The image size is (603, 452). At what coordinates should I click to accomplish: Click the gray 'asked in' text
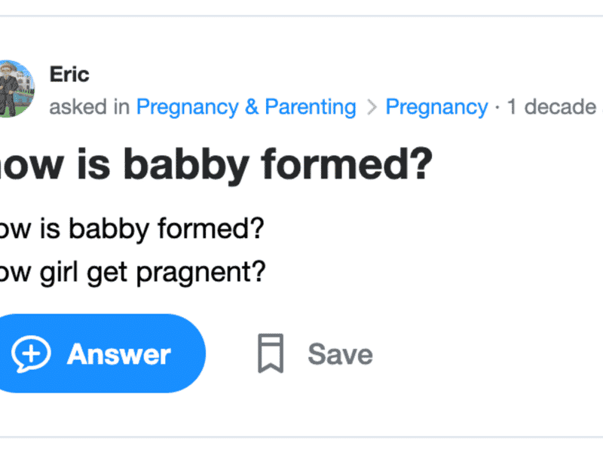tap(89, 107)
